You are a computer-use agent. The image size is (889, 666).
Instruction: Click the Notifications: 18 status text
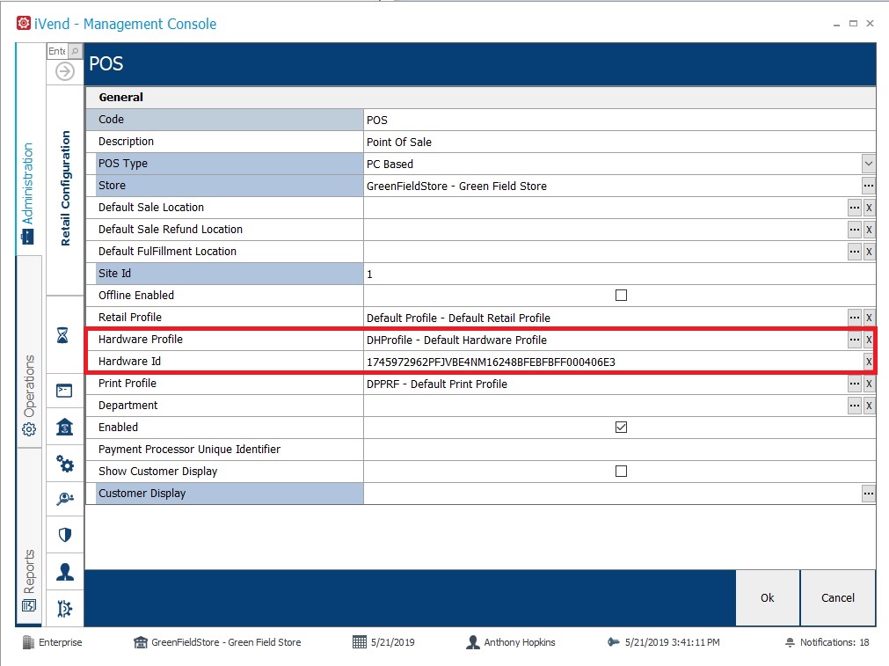coord(834,642)
